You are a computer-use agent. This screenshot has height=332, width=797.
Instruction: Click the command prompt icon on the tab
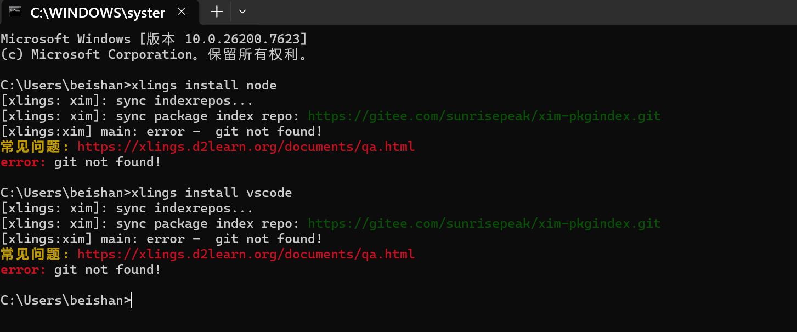(14, 12)
